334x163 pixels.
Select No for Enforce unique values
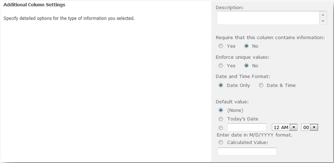click(x=247, y=66)
